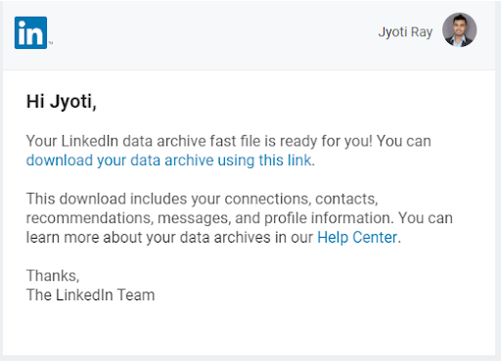Click the phrase ready for you!
Screen dimensions: 501x361
tap(326, 141)
